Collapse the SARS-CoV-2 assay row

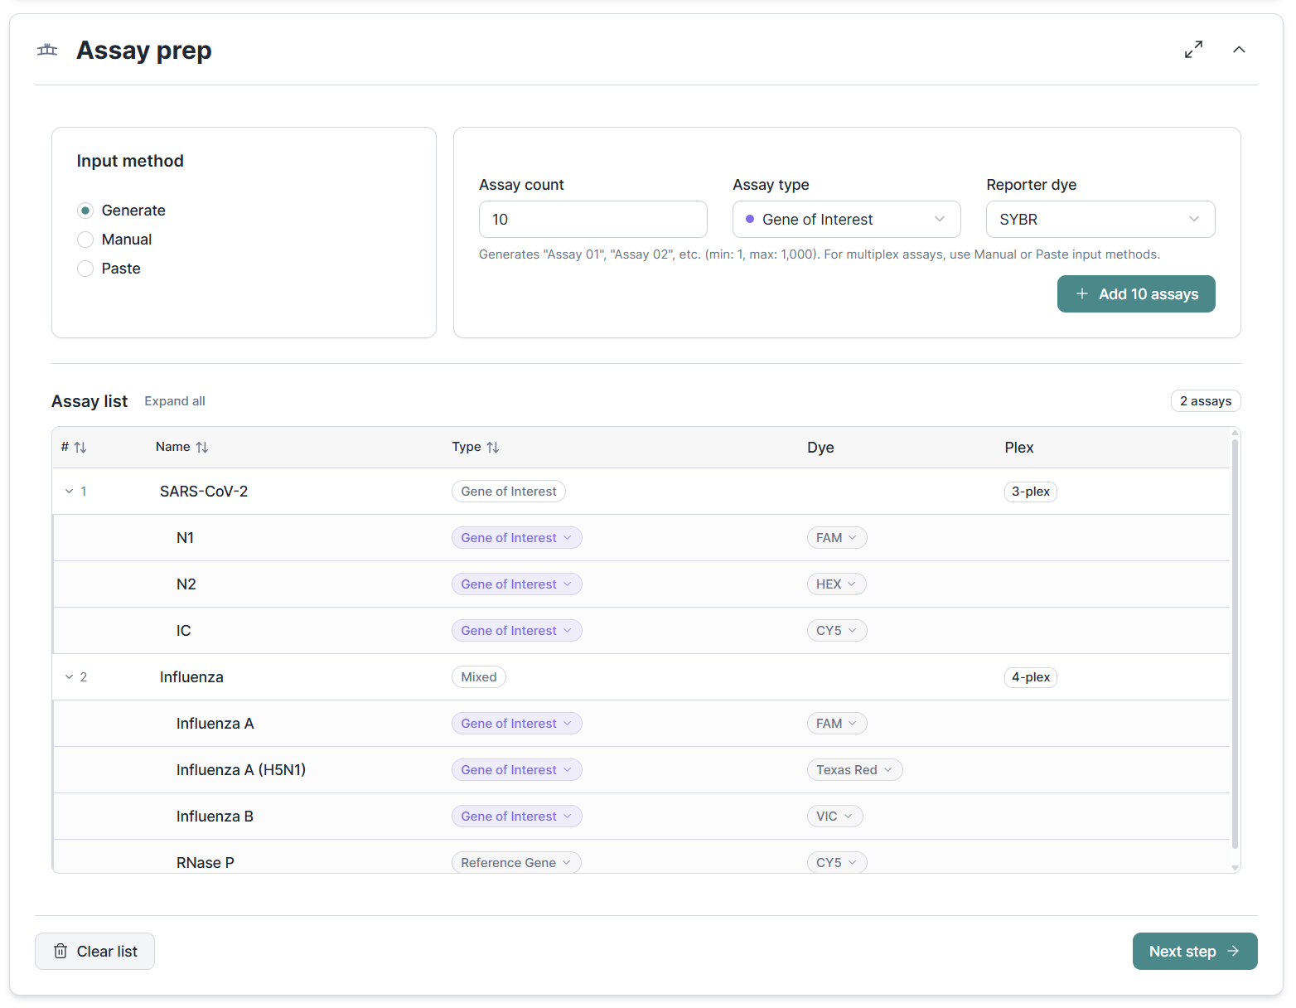pos(70,492)
